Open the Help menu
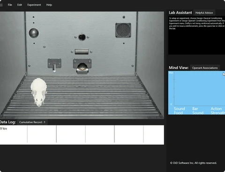225x172 pixels. click(x=49, y=5)
